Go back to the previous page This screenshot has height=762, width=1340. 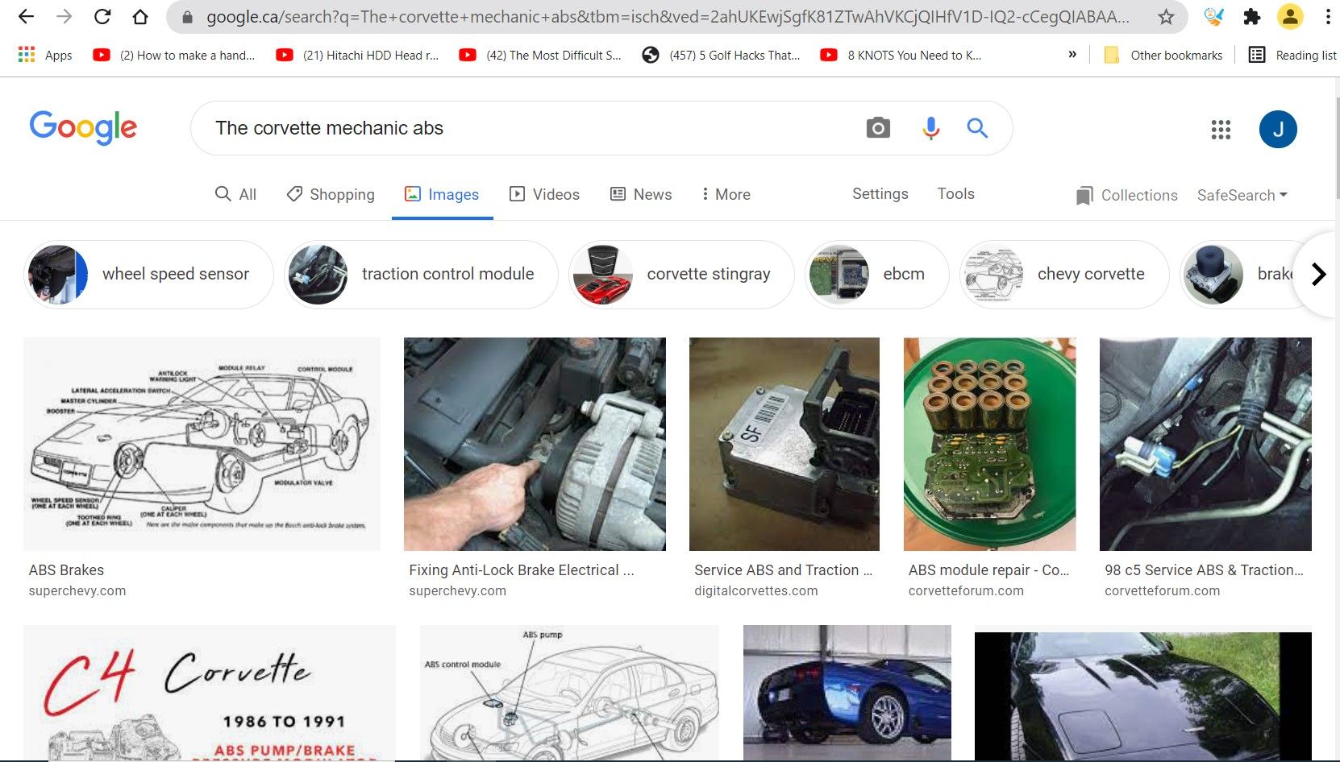point(26,16)
